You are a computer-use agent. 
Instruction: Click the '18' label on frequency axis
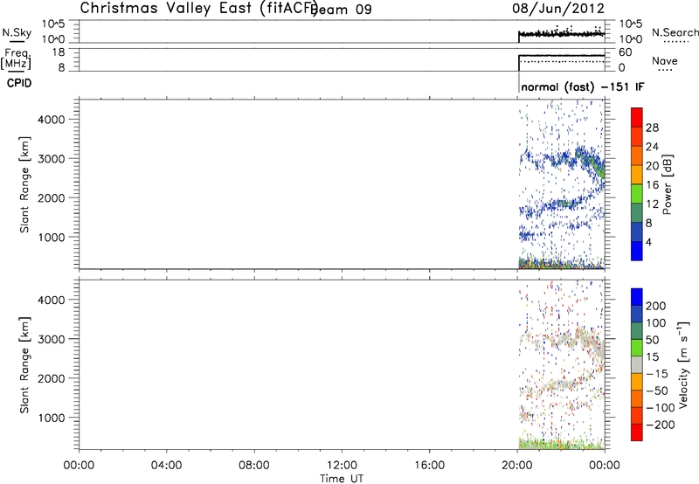coord(59,52)
